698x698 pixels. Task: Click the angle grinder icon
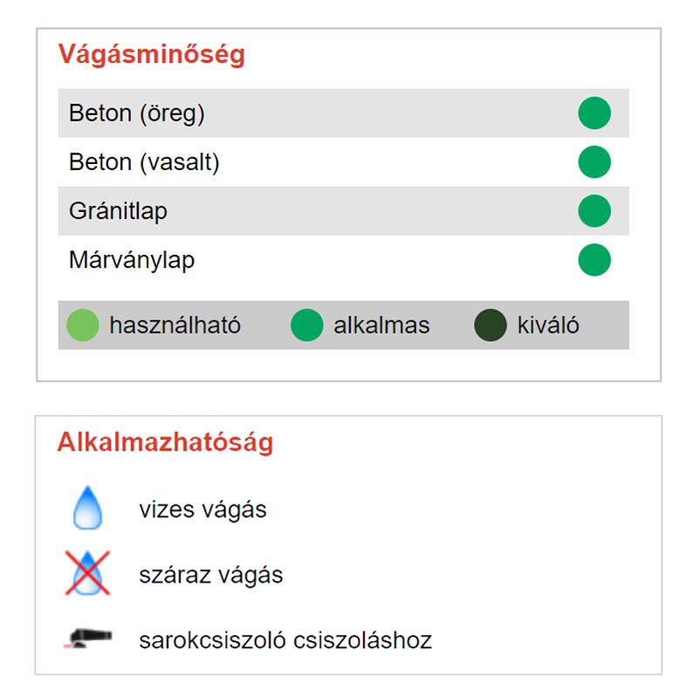click(87, 640)
